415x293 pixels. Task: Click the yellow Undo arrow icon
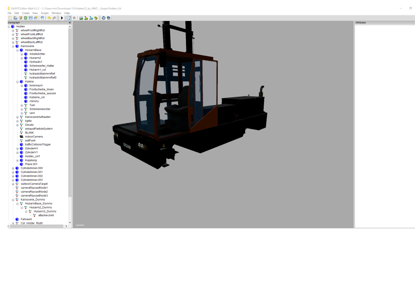[x=49, y=18]
